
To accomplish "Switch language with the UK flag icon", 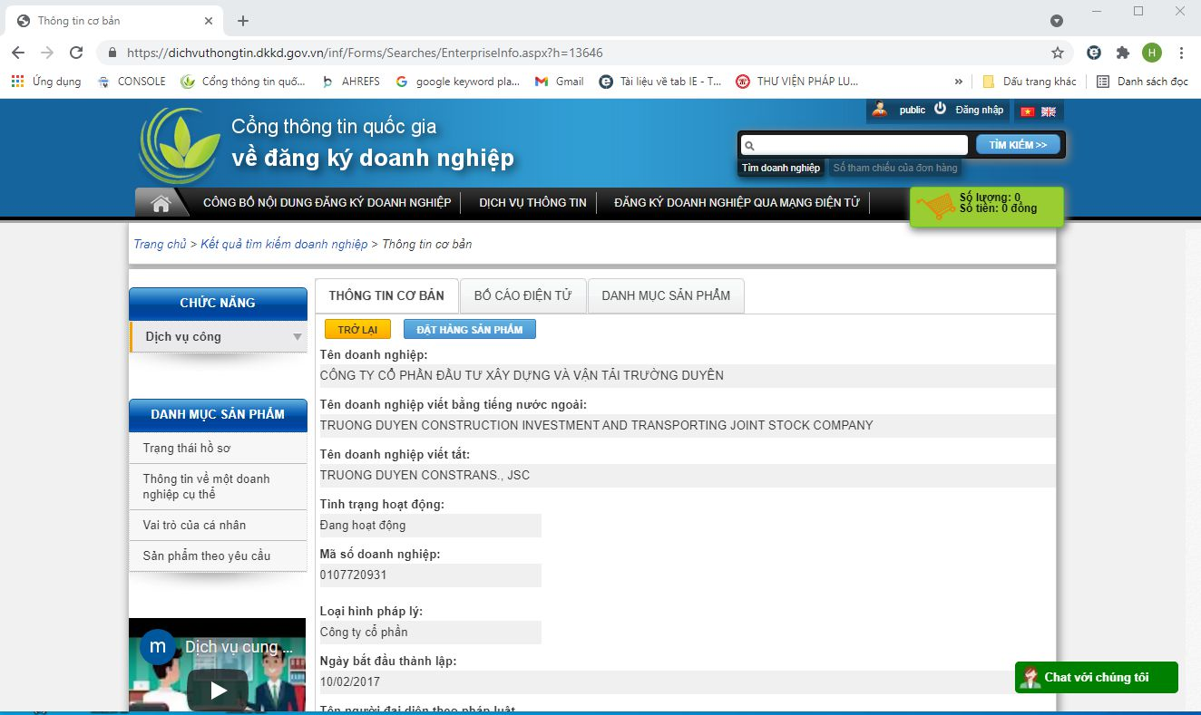I will 1049,111.
